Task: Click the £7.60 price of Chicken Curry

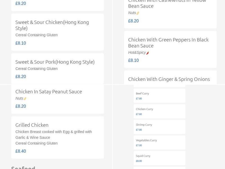Action: coord(138,114)
